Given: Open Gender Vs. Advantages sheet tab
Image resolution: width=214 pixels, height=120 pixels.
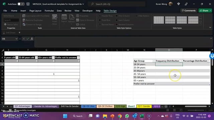Looking at the screenshot, I should click(x=45, y=106).
